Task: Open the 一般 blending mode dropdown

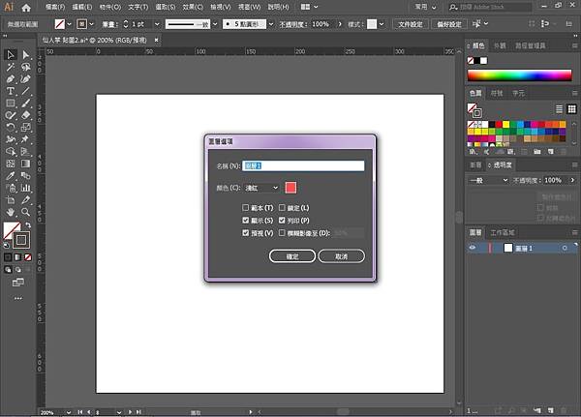Action: (x=488, y=180)
